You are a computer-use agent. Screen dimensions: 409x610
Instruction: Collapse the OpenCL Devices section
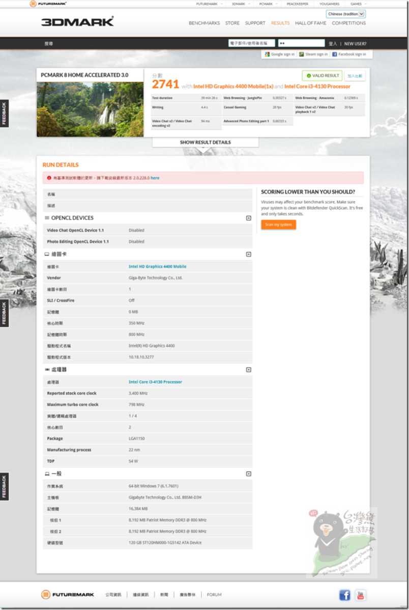pos(248,218)
